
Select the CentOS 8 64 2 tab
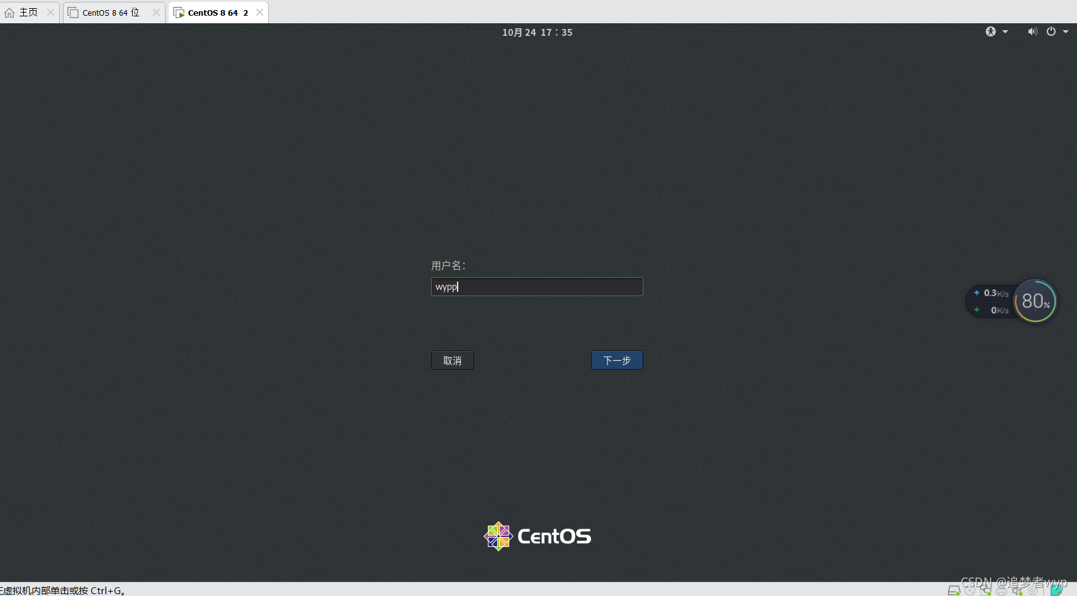pos(218,13)
